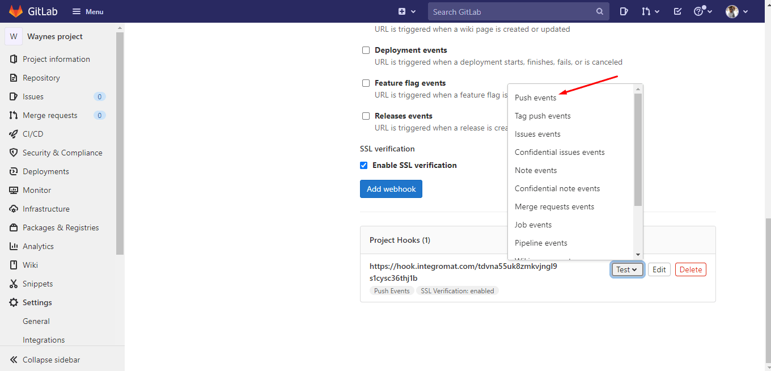771x371 pixels.
Task: Disable the Enable SSL verification checkbox
Action: (364, 166)
